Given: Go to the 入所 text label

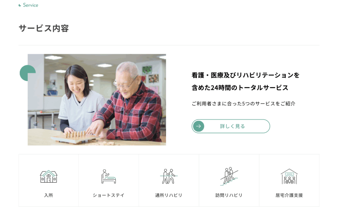Looking at the screenshot, I should (x=49, y=195).
